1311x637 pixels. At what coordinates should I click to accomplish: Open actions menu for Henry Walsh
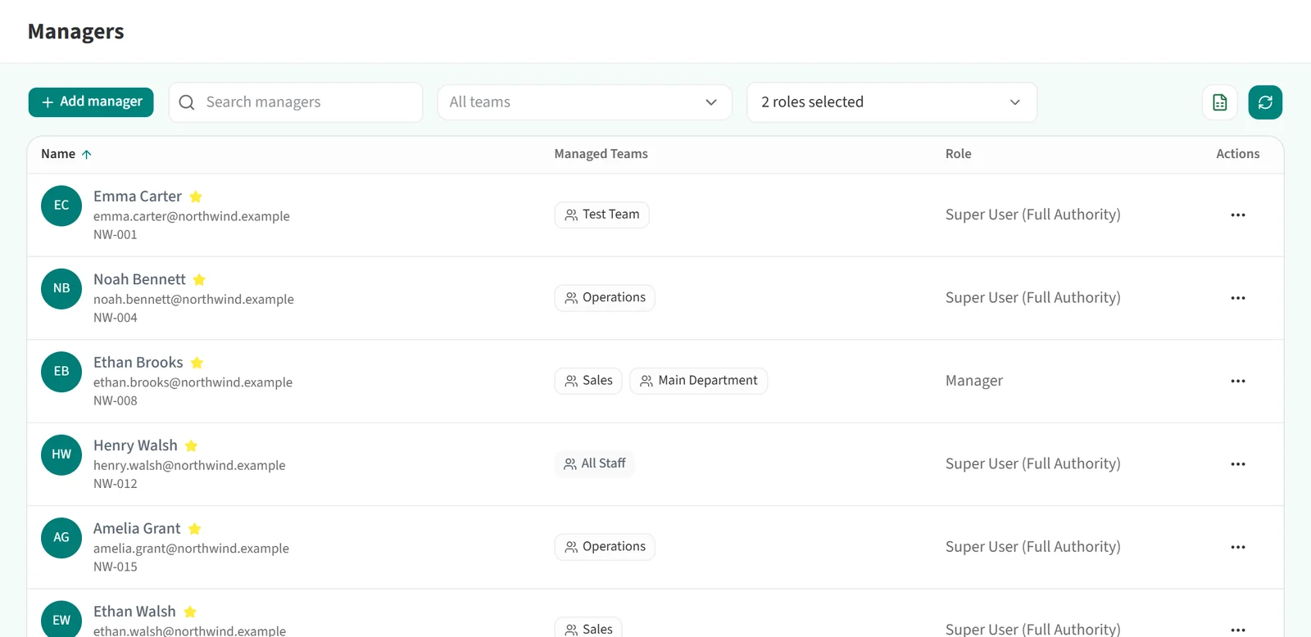[1237, 464]
